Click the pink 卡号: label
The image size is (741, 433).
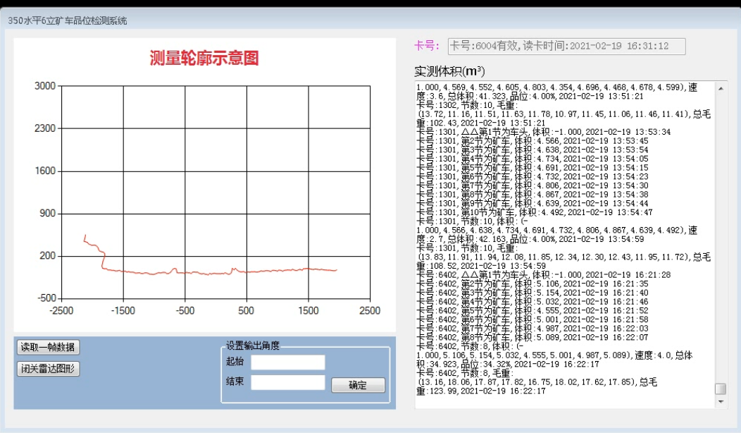[x=427, y=45]
